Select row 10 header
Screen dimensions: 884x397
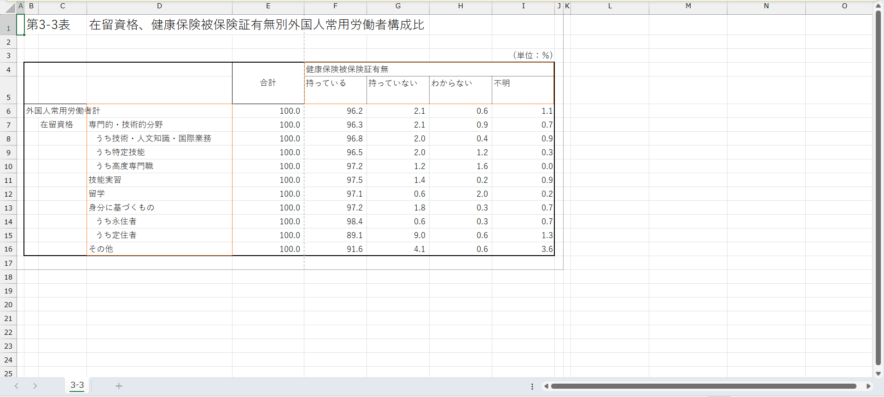tap(8, 166)
